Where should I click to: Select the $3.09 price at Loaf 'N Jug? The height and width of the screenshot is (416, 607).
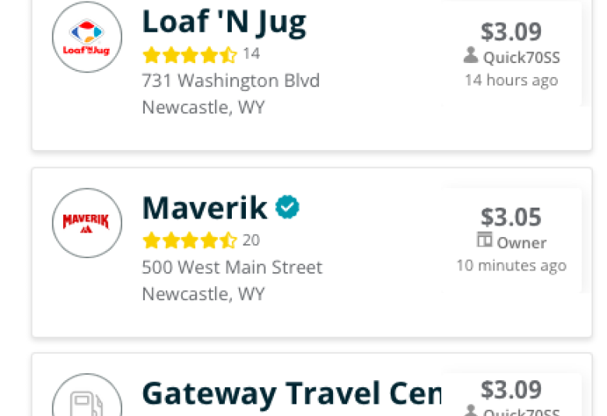[511, 32]
